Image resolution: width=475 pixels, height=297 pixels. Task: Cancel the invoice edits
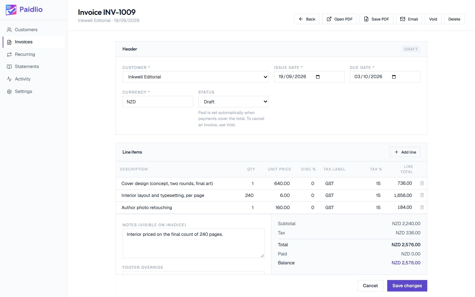click(x=370, y=286)
